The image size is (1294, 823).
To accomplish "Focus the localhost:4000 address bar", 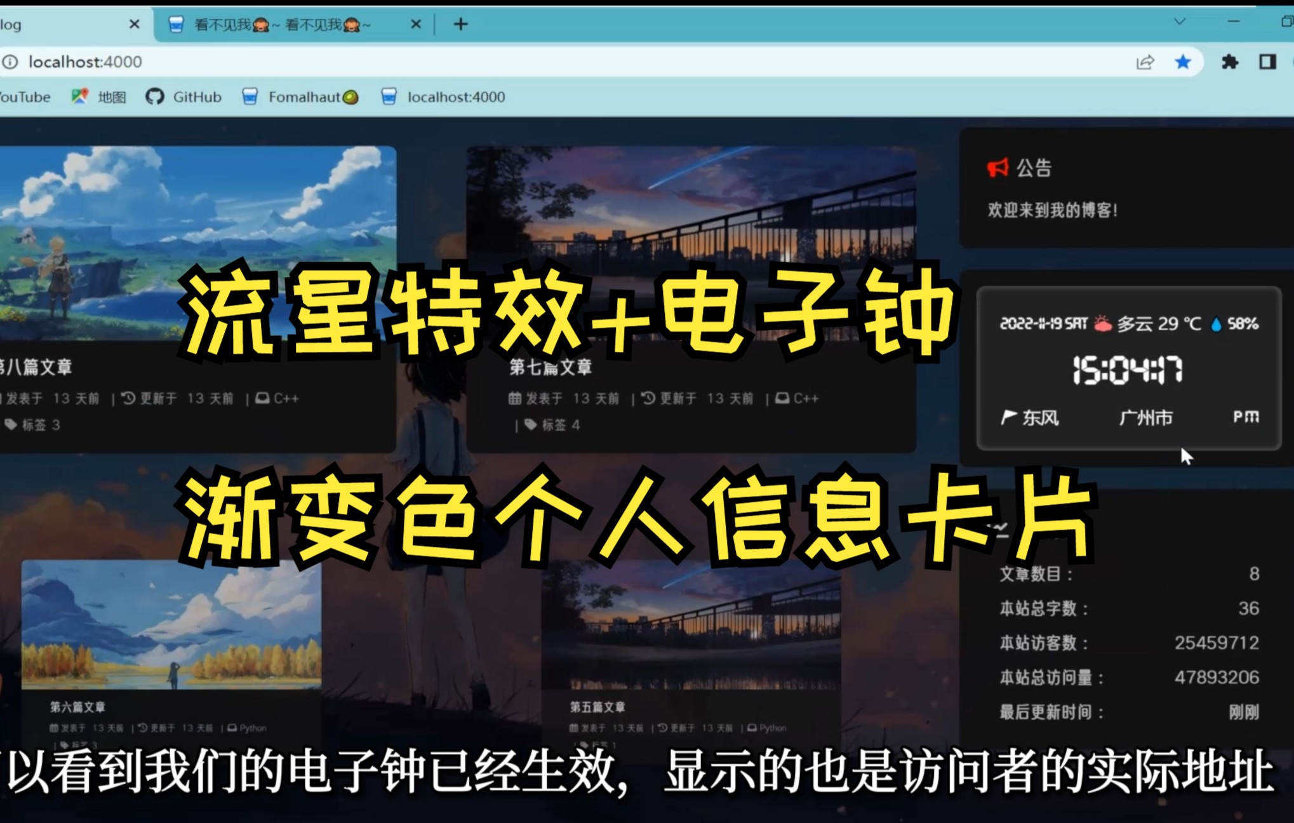I will (571, 62).
